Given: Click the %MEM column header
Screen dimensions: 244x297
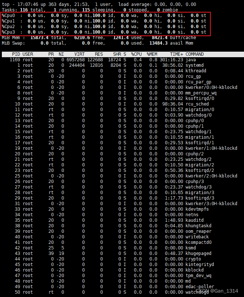Looking at the screenshot, I should tap(152, 54).
